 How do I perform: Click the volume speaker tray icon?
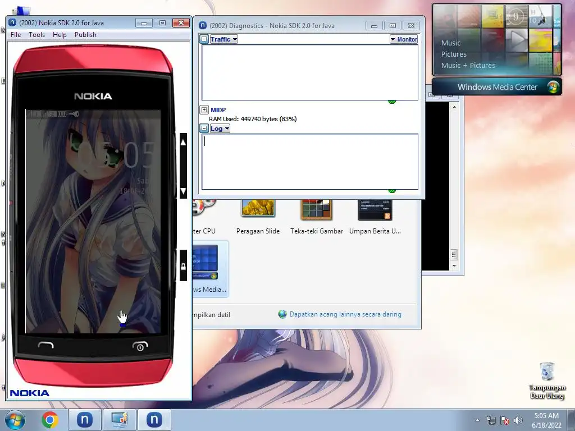coord(518,420)
